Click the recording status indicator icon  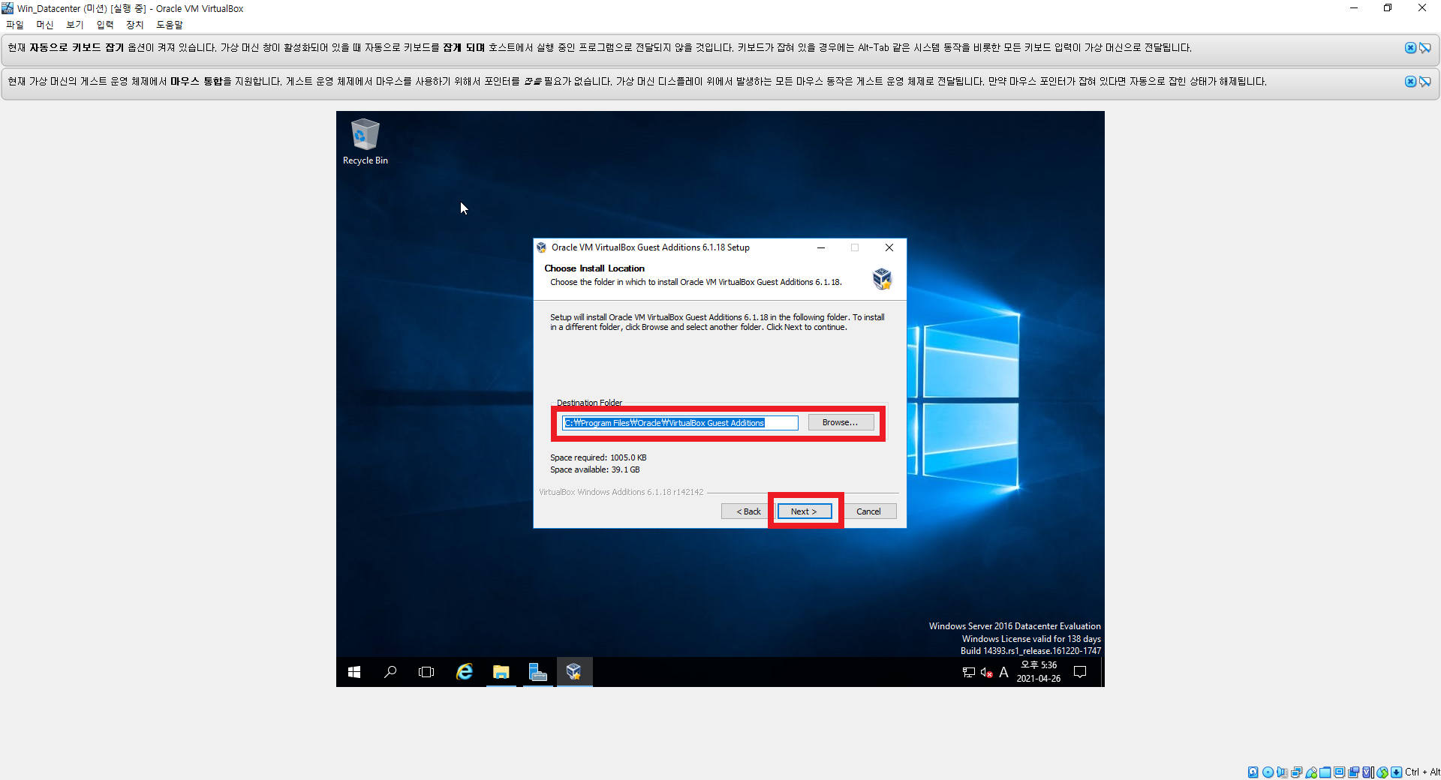click(1353, 772)
